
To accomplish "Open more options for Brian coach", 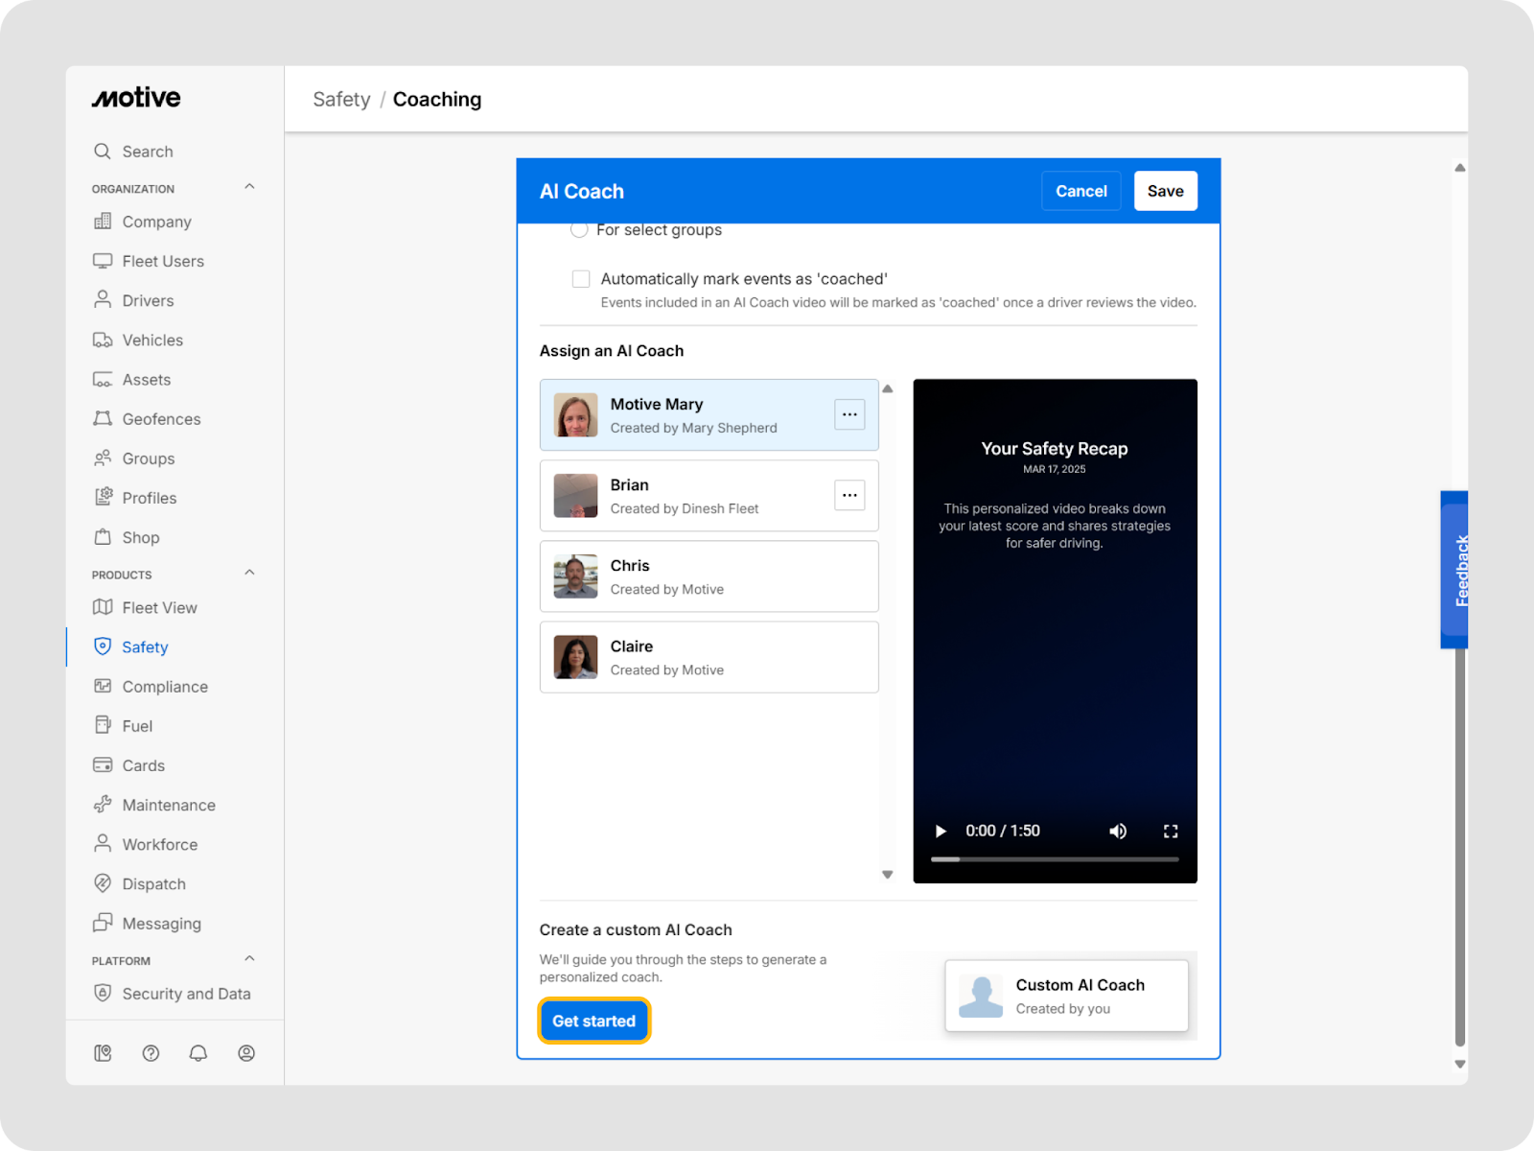I will [x=849, y=495].
